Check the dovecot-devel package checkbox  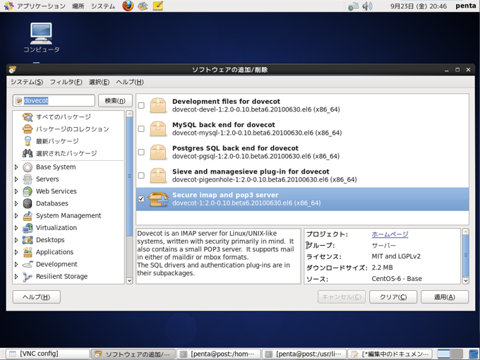[x=141, y=105]
